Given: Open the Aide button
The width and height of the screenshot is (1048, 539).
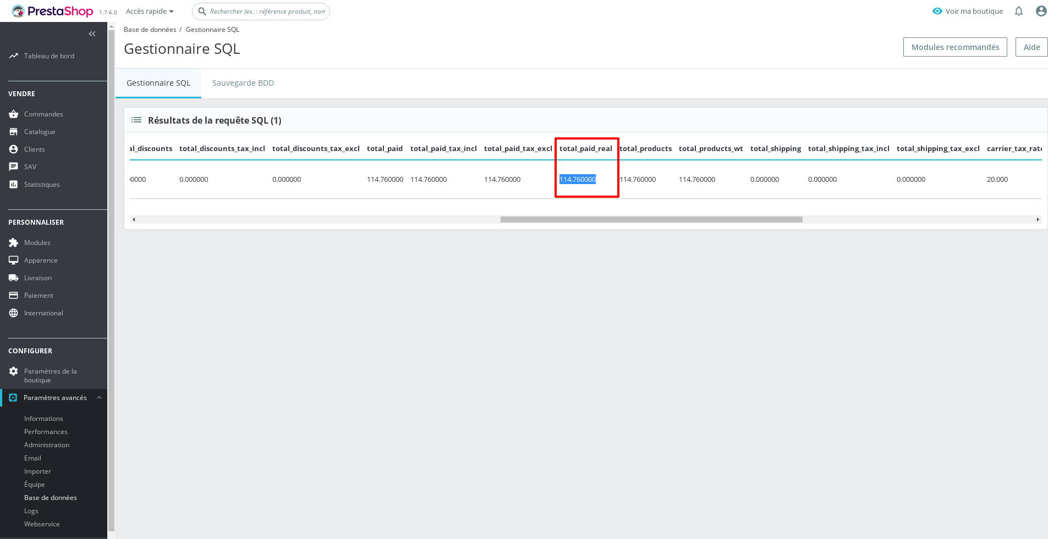Looking at the screenshot, I should click(1031, 47).
